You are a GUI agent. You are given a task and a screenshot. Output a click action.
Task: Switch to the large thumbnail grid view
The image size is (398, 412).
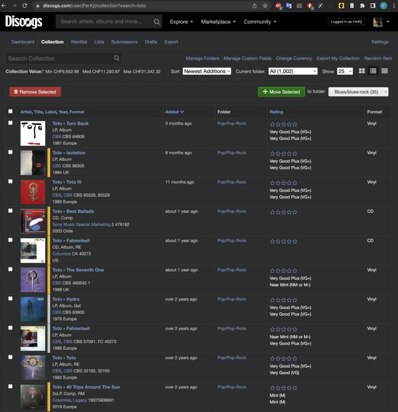362,71
